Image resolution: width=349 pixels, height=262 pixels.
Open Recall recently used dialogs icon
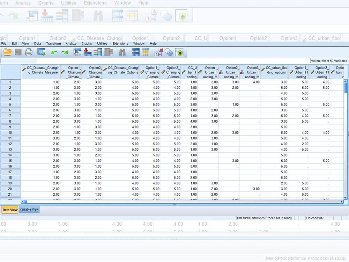tap(42, 52)
